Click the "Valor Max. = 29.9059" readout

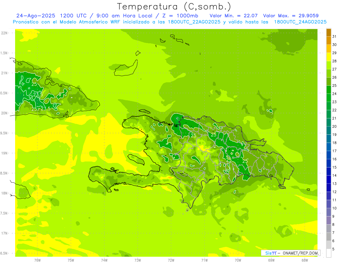coord(291,16)
